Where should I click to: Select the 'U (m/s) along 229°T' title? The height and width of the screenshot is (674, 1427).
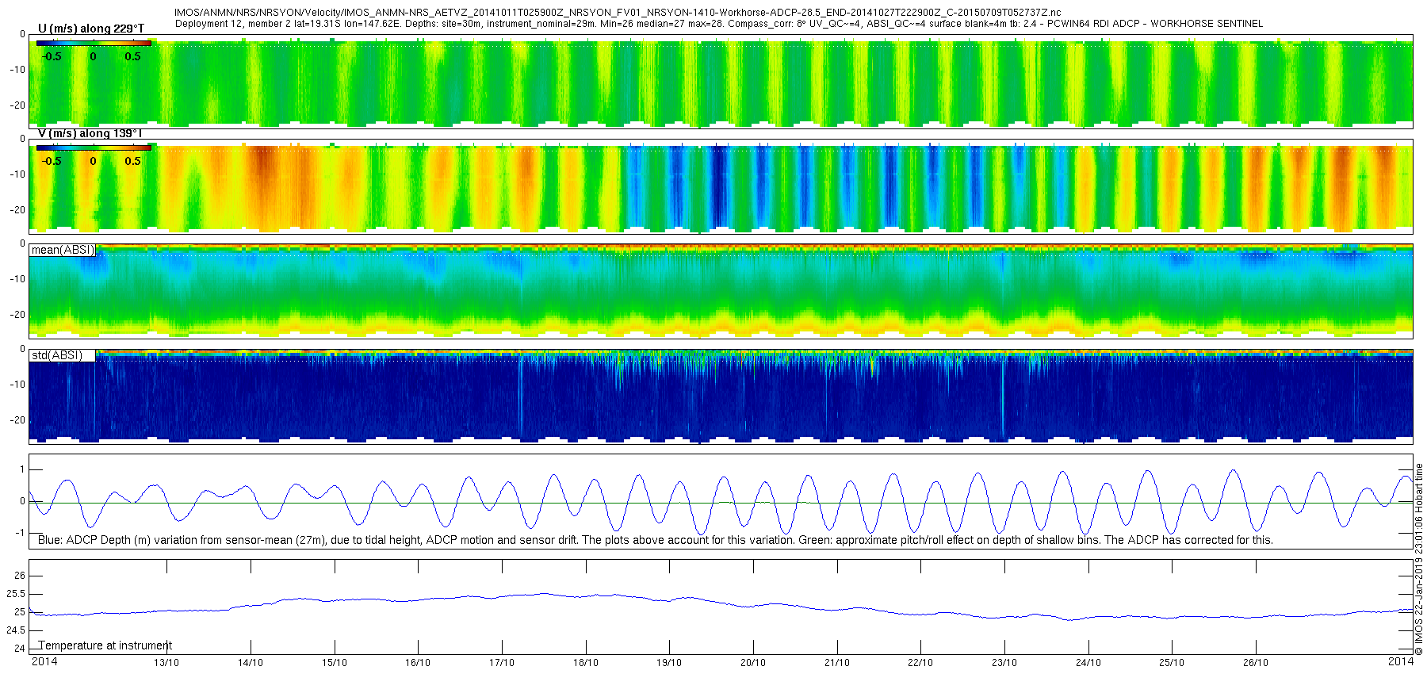click(91, 29)
